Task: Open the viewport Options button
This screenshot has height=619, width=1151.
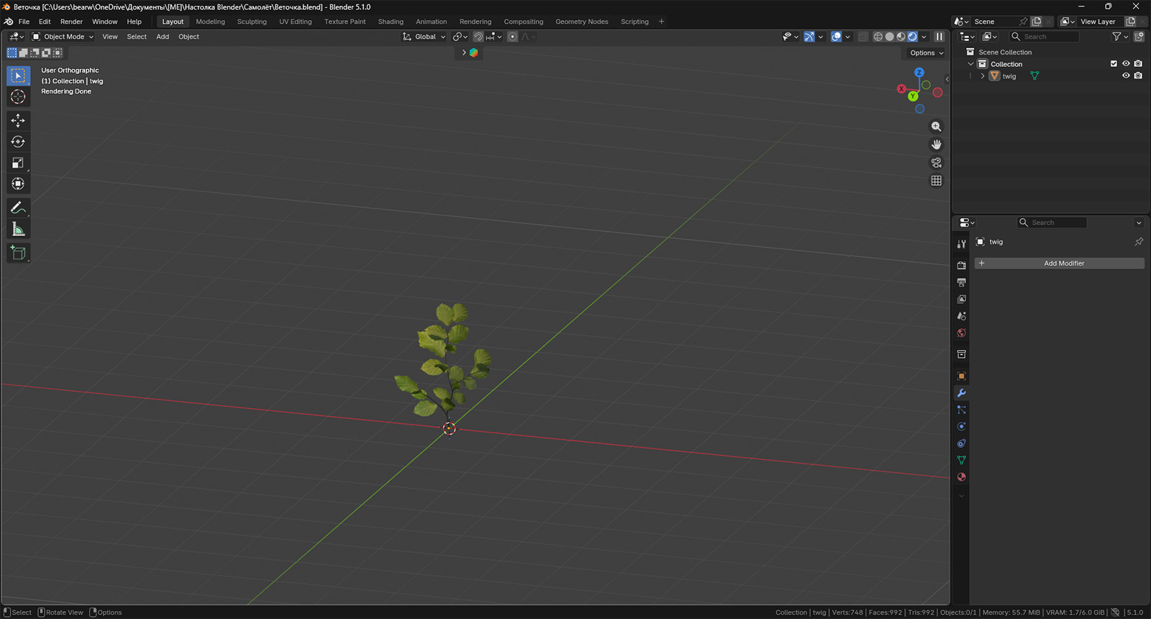Action: [x=926, y=53]
